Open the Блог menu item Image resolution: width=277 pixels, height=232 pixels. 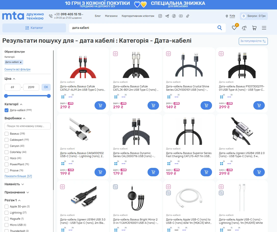coord(98,16)
